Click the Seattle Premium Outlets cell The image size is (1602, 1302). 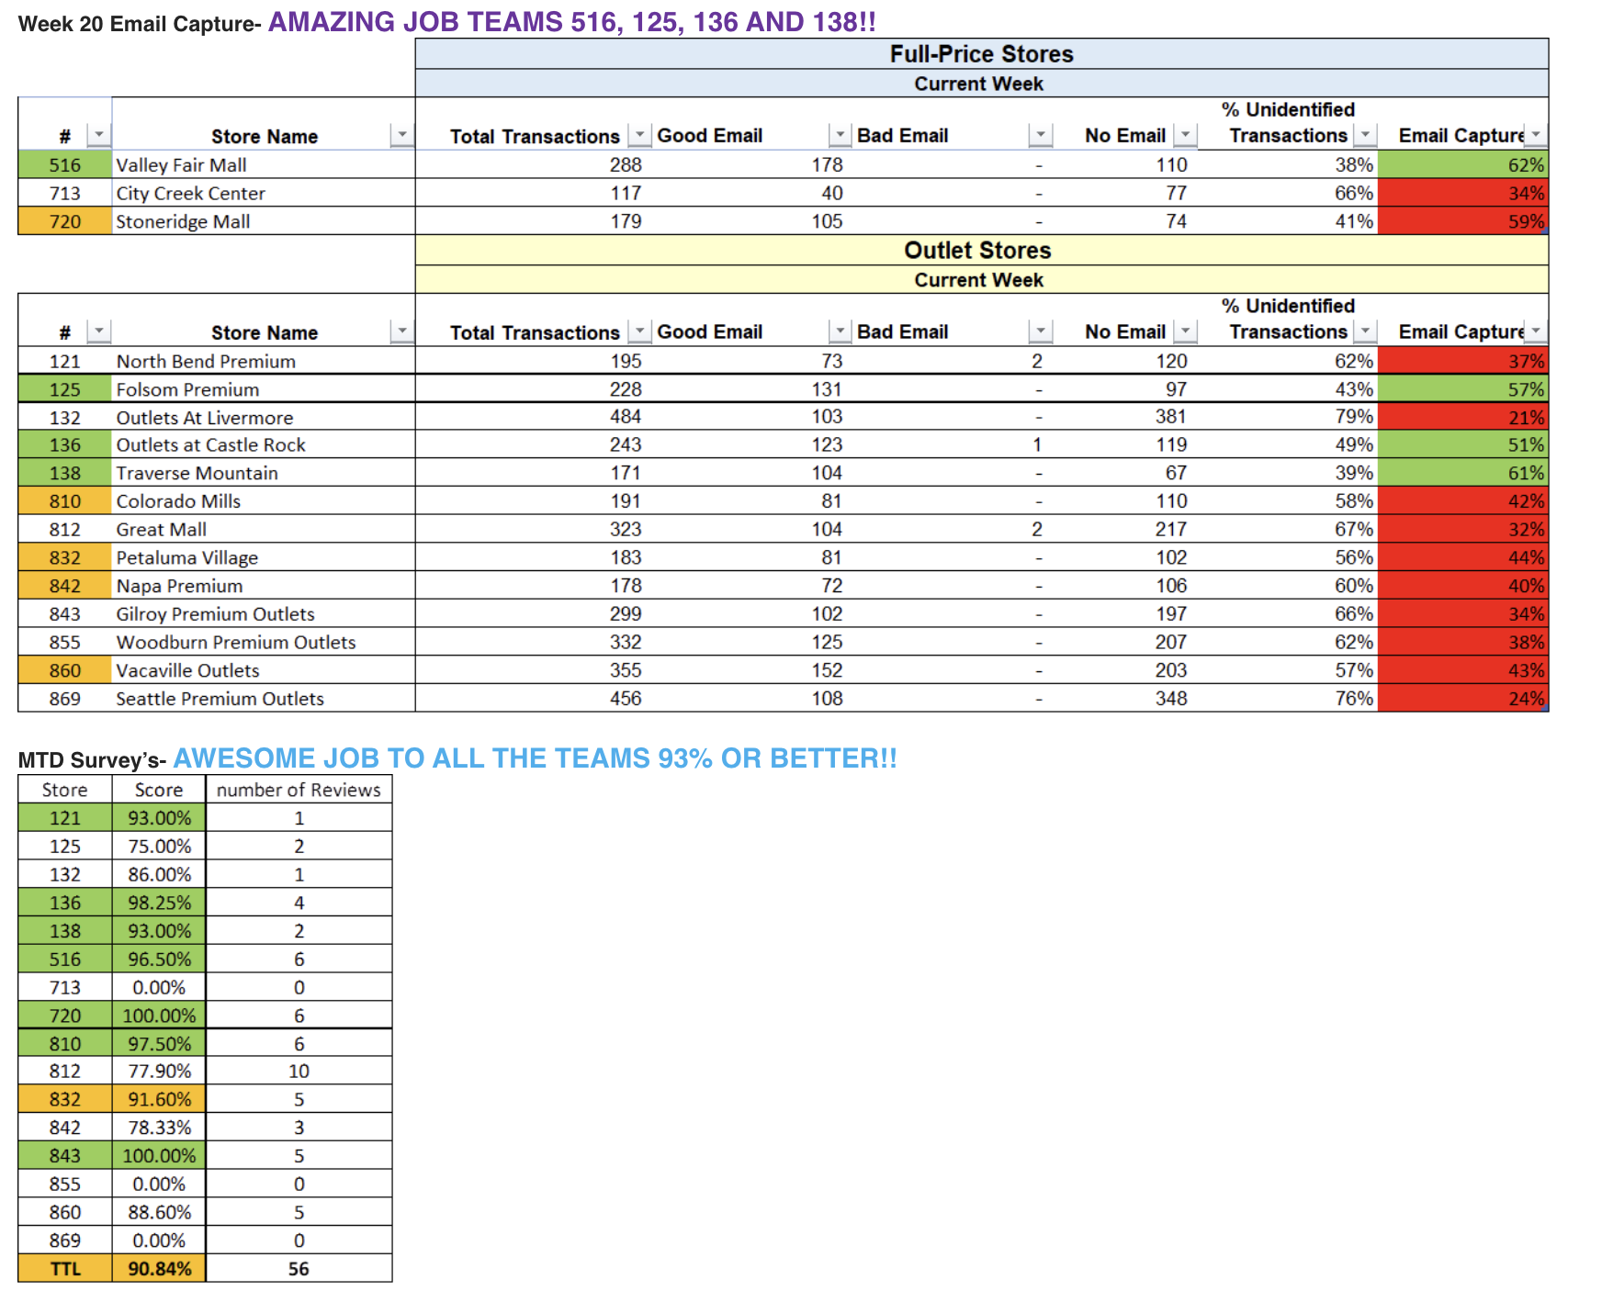264,699
